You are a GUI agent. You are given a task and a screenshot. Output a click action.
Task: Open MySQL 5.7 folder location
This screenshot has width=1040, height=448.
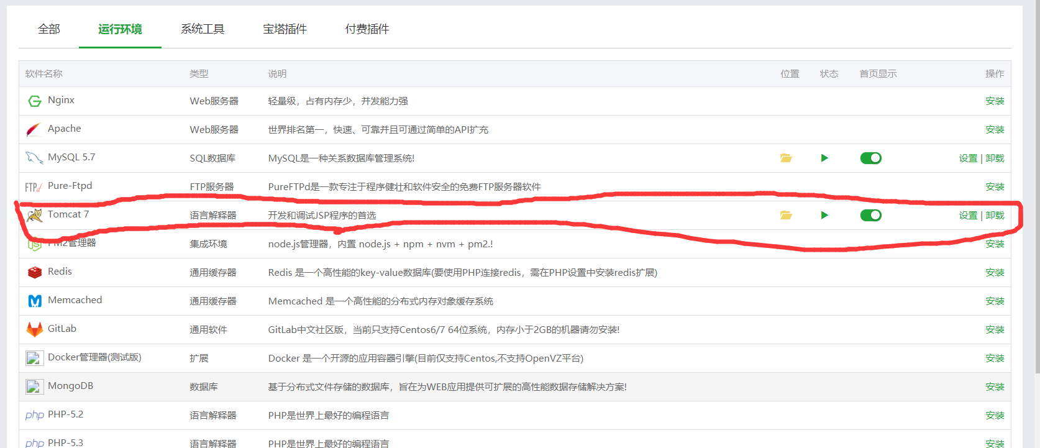point(786,158)
